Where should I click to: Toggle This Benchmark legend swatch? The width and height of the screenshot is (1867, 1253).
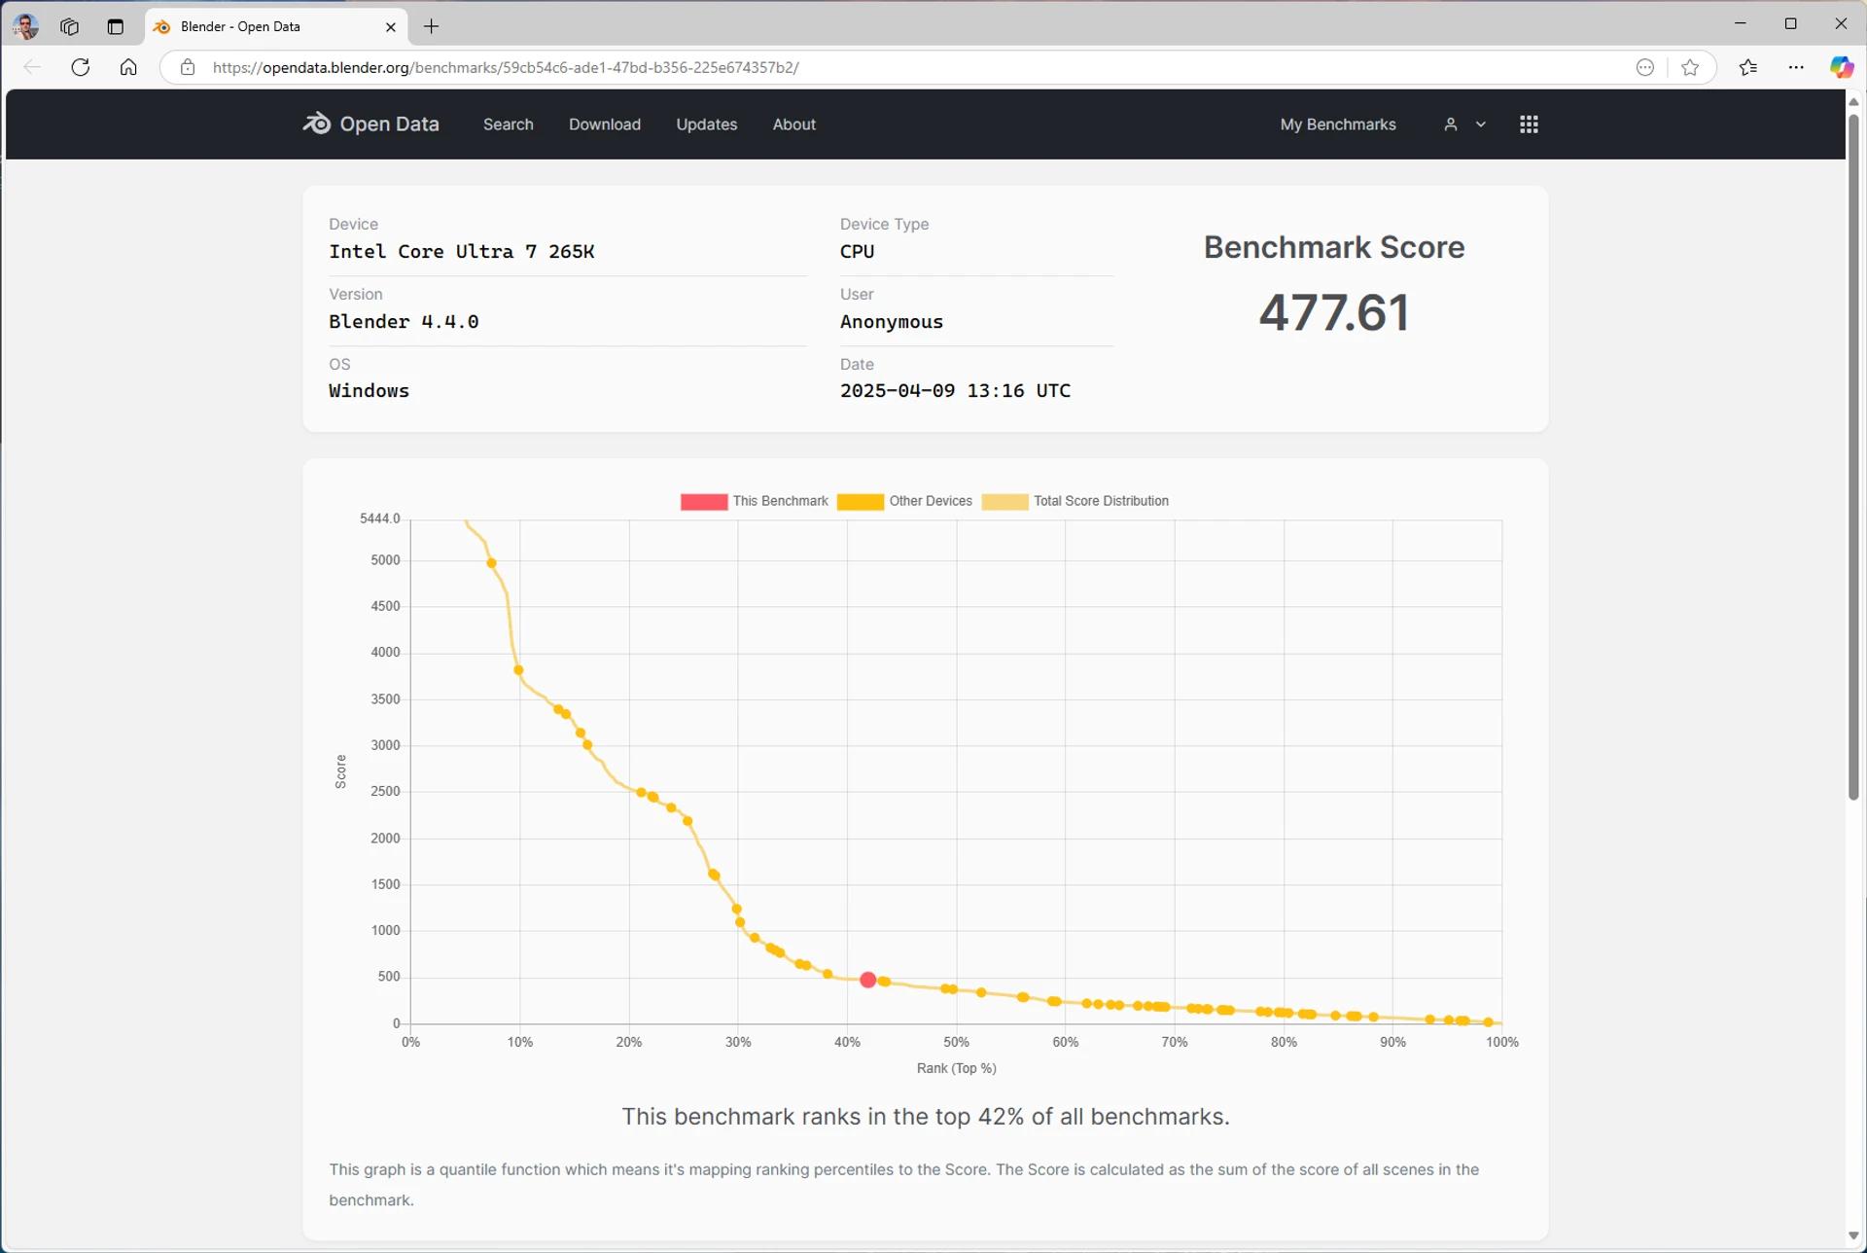pyautogui.click(x=703, y=502)
